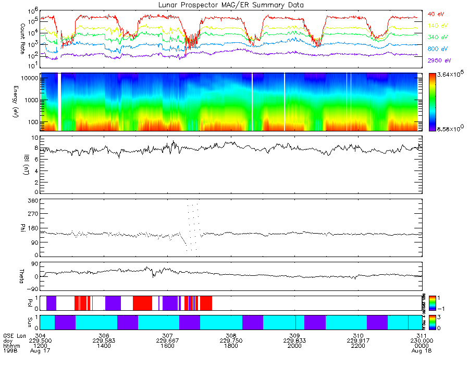Click the "1400" time tick label
The width and height of the screenshot is (469, 365).
104,346
